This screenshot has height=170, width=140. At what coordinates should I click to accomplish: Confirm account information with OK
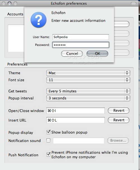97,53
